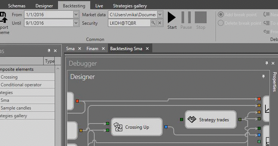Open the Finam document tab
This screenshot has width=278, height=146.
(x=92, y=49)
